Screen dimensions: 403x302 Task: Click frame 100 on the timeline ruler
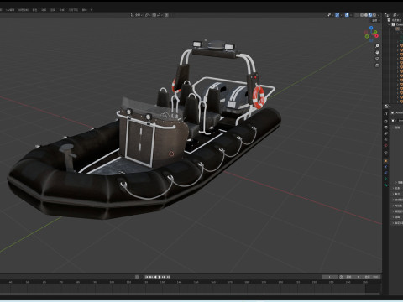[112, 282]
